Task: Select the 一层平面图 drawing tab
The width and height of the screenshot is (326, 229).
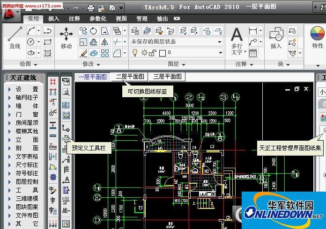Action: [x=93, y=77]
